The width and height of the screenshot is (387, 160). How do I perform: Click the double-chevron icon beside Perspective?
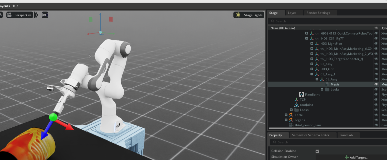pyautogui.click(x=36, y=15)
